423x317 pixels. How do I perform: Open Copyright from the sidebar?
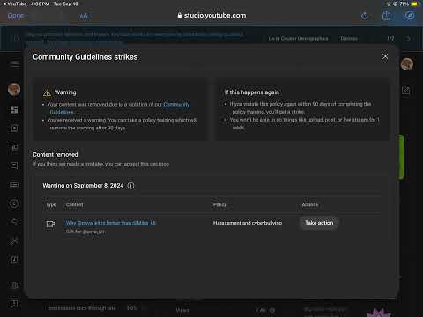tap(14, 203)
